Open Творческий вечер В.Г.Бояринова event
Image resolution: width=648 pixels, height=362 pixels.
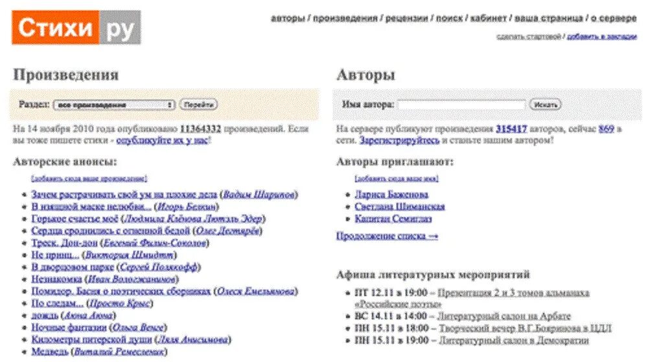[525, 328]
